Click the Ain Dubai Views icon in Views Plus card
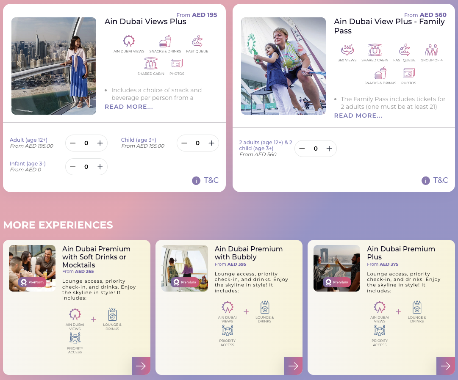 [x=129, y=41]
